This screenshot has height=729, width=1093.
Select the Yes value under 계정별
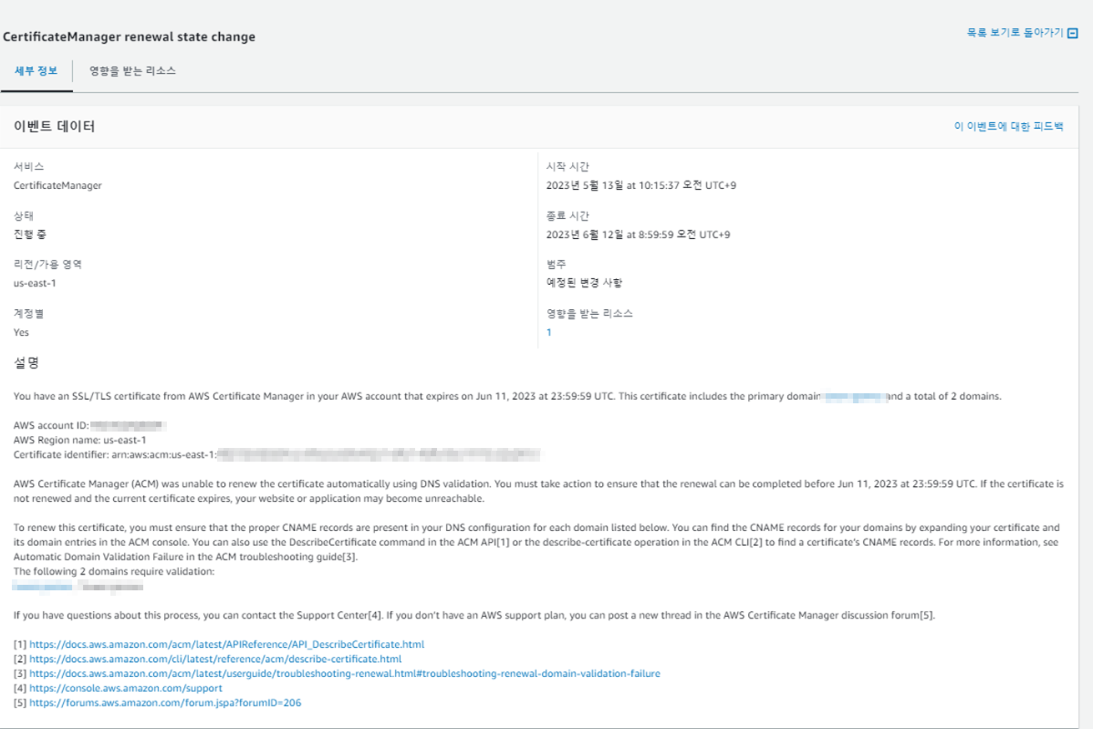pyautogui.click(x=21, y=332)
